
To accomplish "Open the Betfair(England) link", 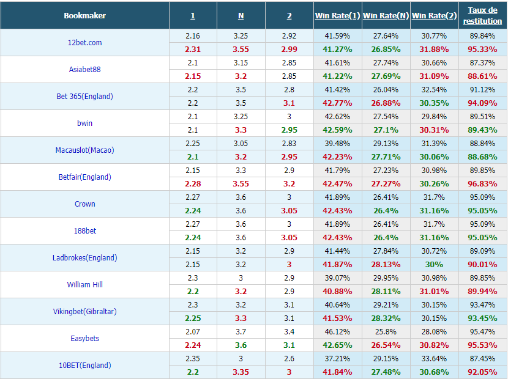I will (x=84, y=177).
